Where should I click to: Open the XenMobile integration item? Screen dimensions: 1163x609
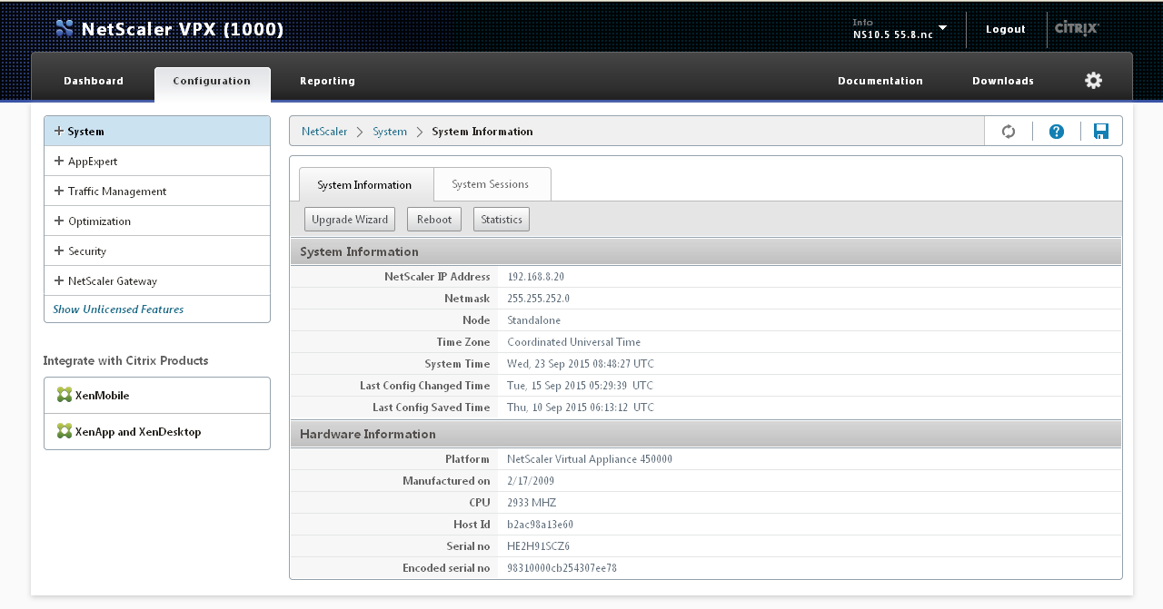[157, 396]
